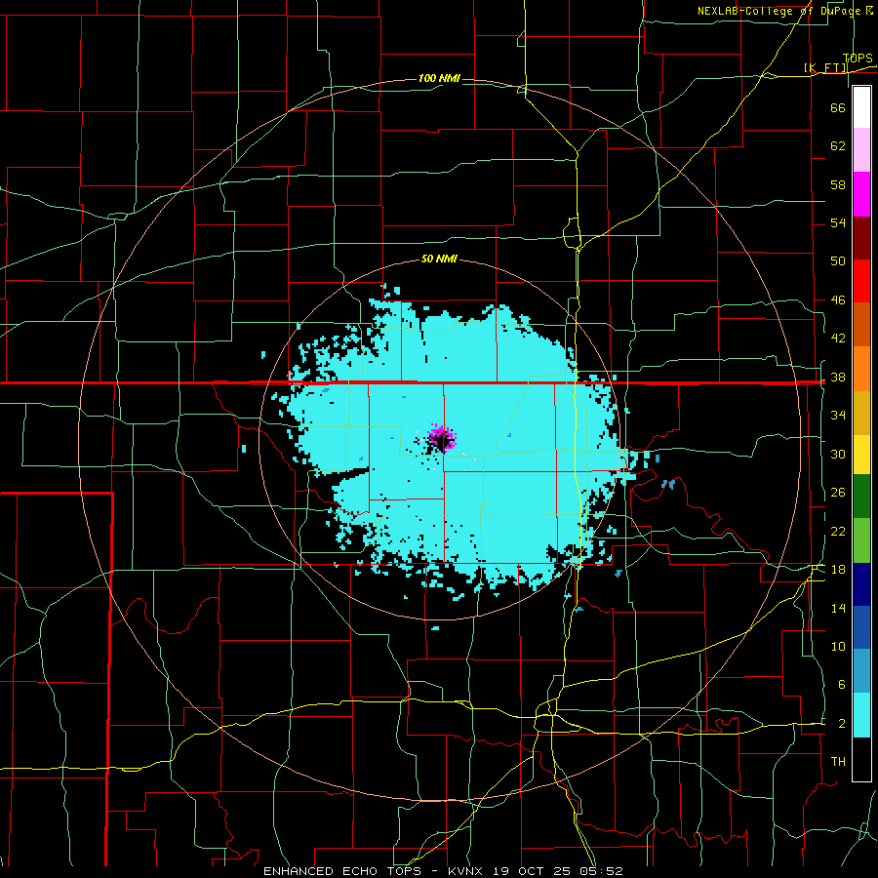Click the magenta echo core at radar center
This screenshot has width=878, height=878.
click(x=442, y=438)
